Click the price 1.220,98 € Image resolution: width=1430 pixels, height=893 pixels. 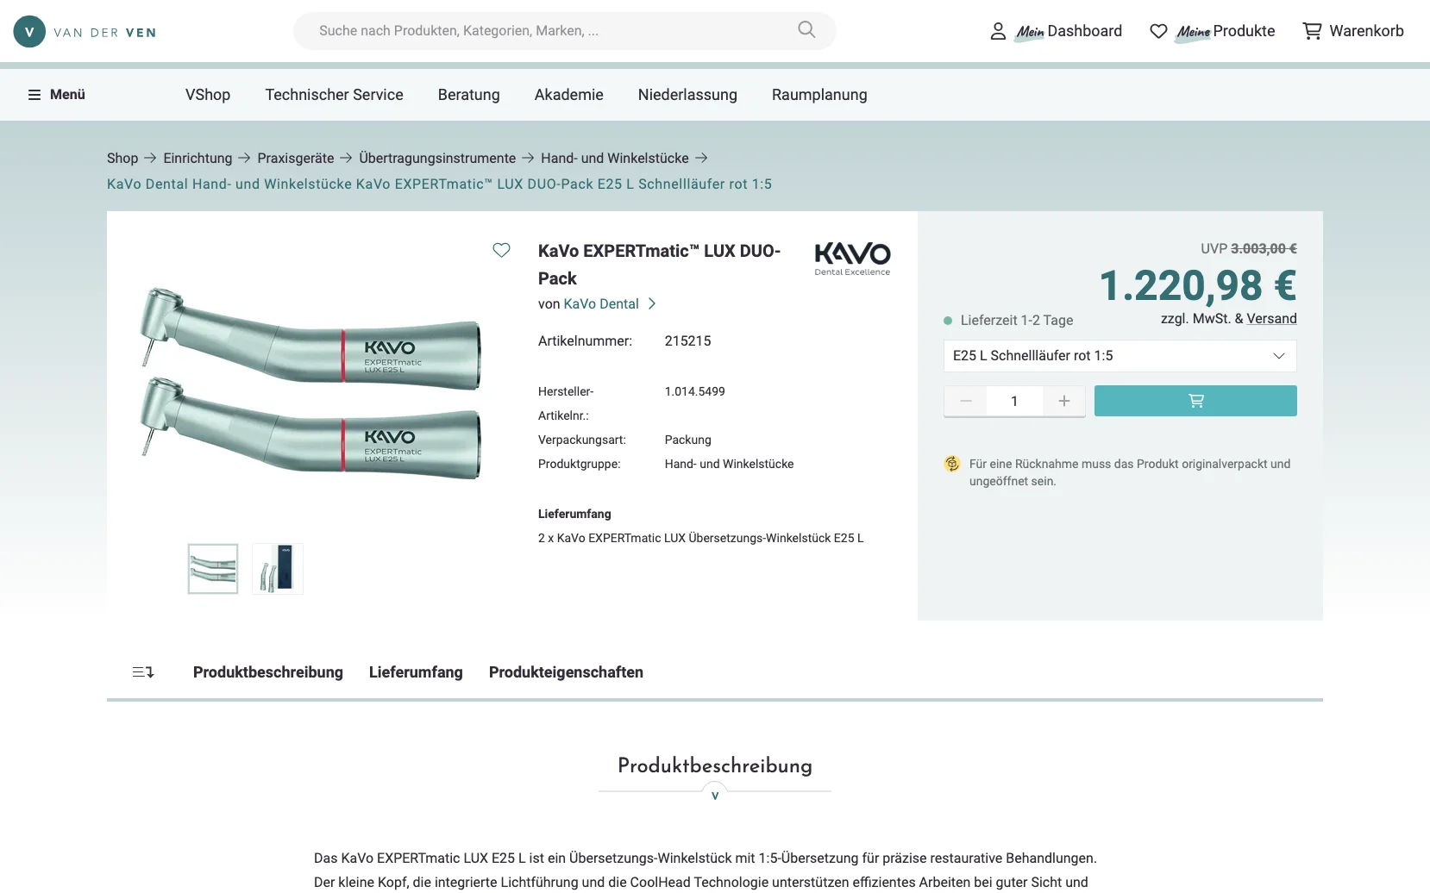coord(1198,285)
